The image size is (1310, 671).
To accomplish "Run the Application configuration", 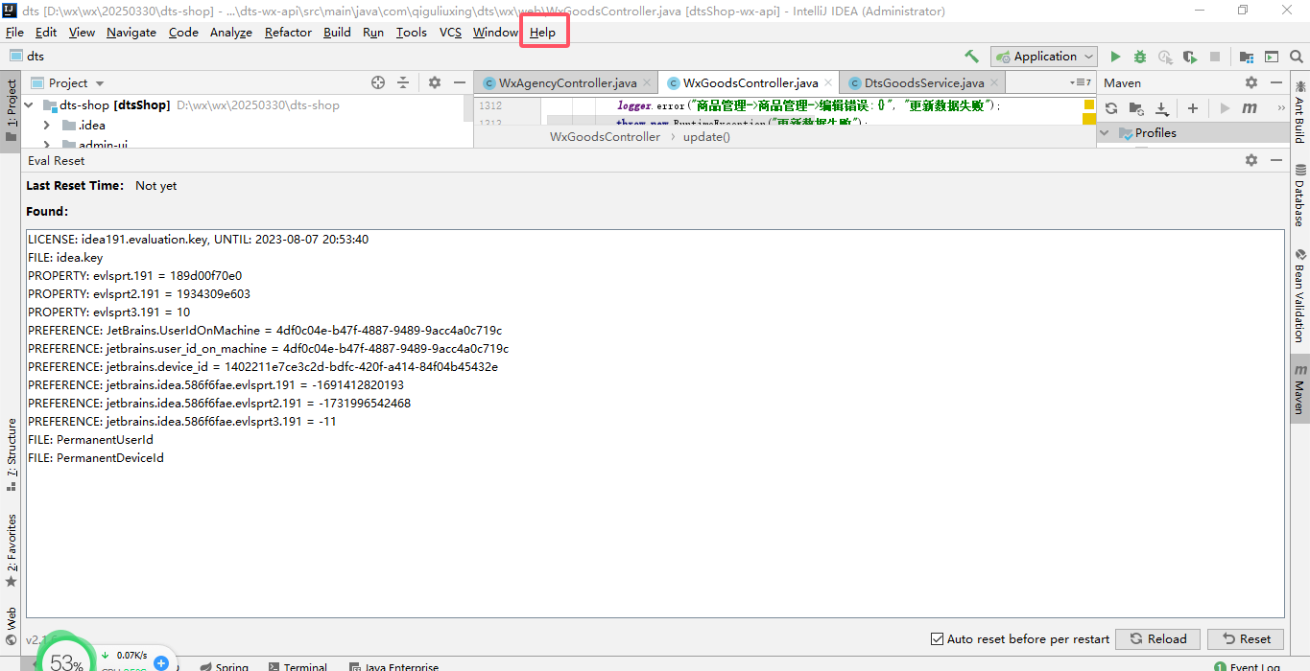I will coord(1115,57).
